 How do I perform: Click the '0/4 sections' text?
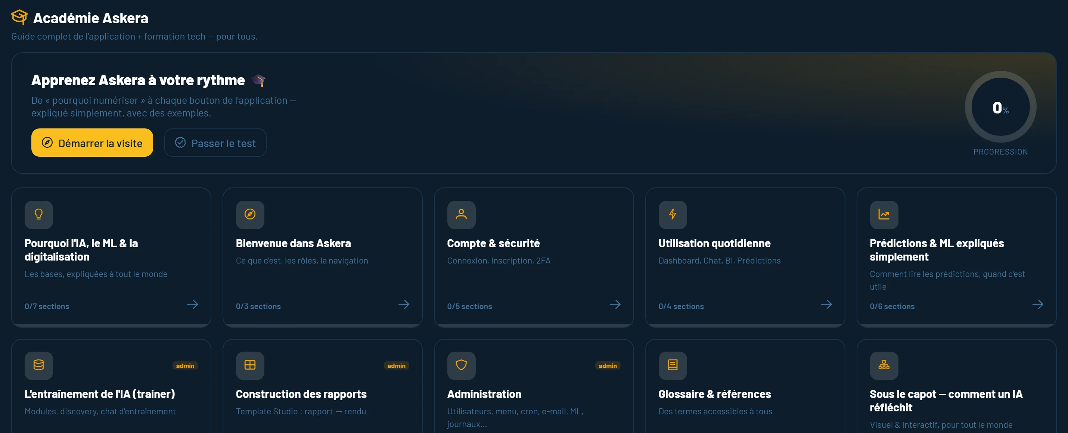(681, 306)
